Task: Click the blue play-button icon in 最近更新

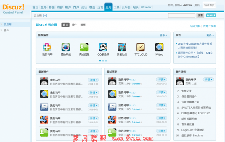Action: pos(112,94)
